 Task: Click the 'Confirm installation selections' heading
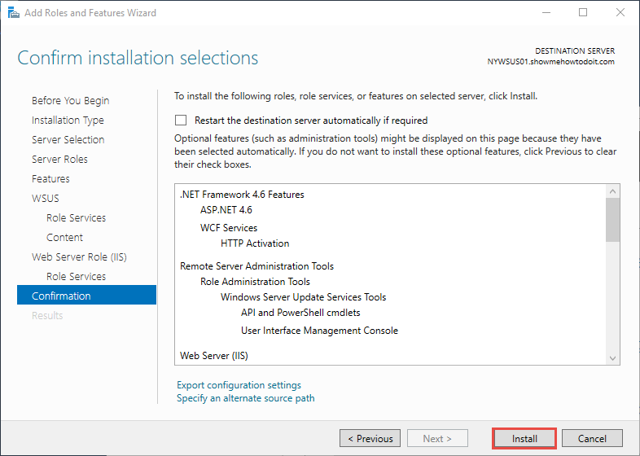[138, 58]
